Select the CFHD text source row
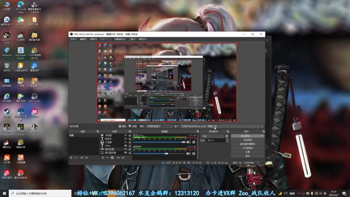 (x=115, y=146)
